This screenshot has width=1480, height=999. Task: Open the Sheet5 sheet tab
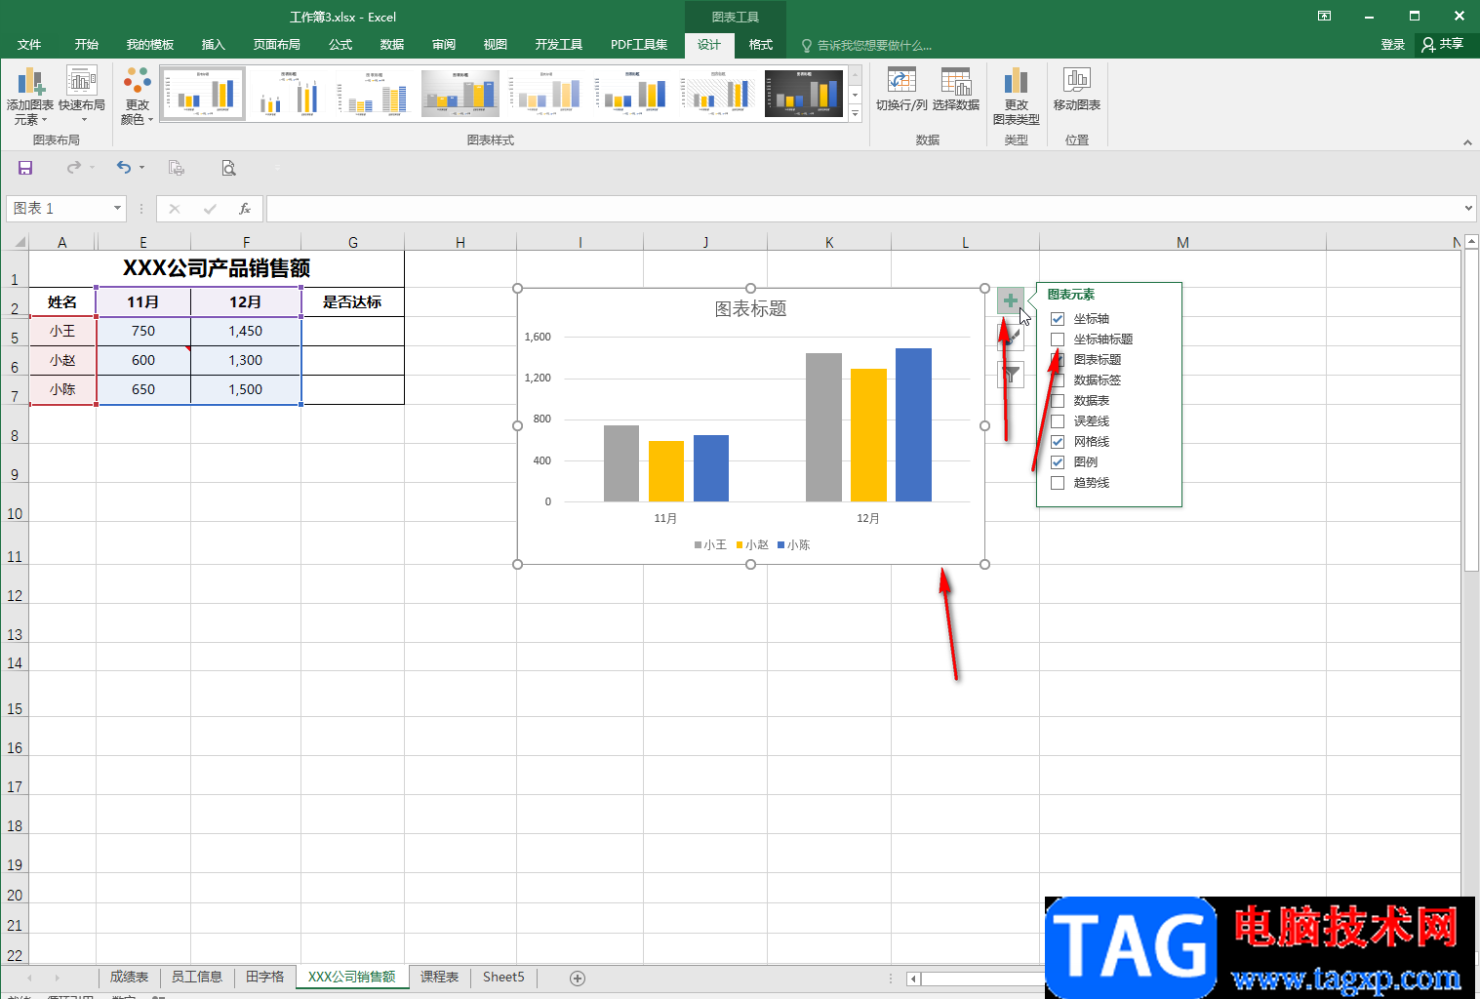(503, 977)
